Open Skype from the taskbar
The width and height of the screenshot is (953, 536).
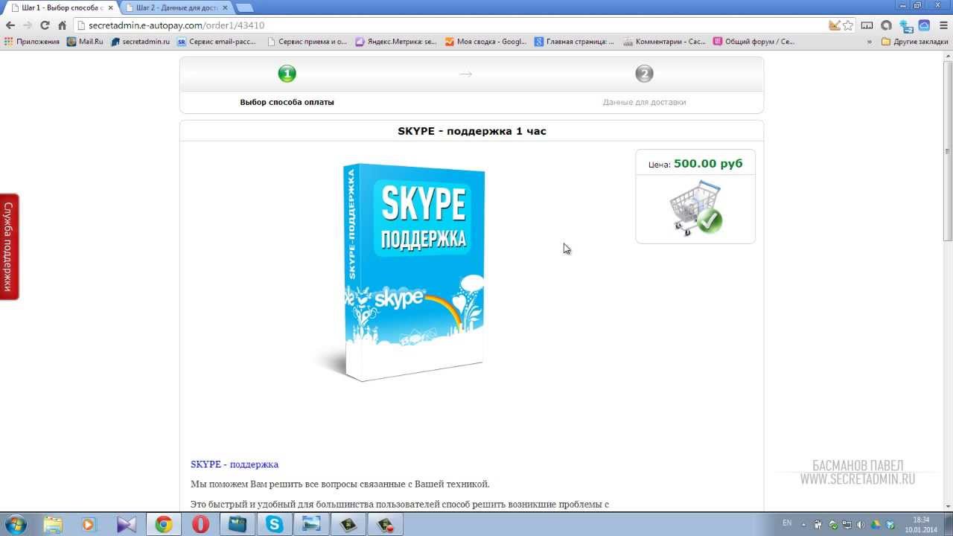coord(275,524)
